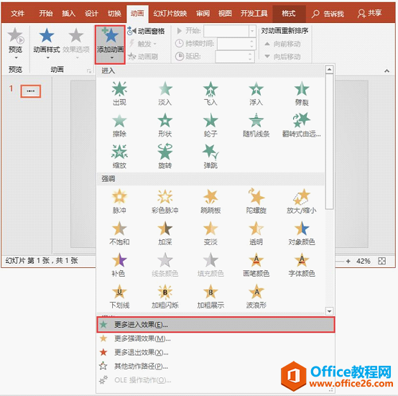Image resolution: width=398 pixels, height=396 pixels.
Task: Switch to the 格式 contextual tab
Action: tap(289, 13)
